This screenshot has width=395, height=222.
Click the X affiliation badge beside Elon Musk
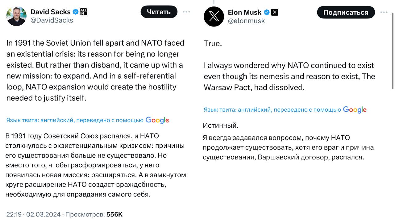[x=275, y=12]
